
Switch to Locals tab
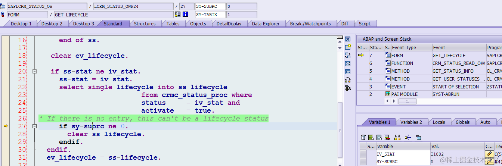pyautogui.click(x=439, y=122)
